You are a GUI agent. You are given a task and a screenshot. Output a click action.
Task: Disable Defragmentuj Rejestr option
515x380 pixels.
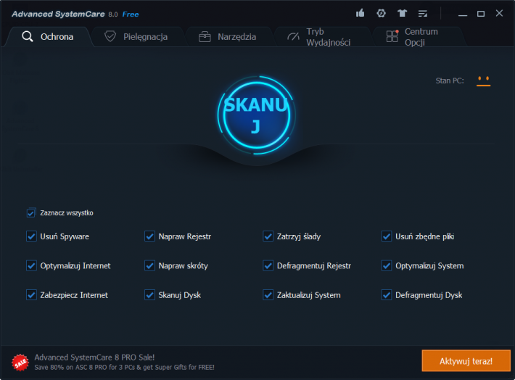(268, 265)
